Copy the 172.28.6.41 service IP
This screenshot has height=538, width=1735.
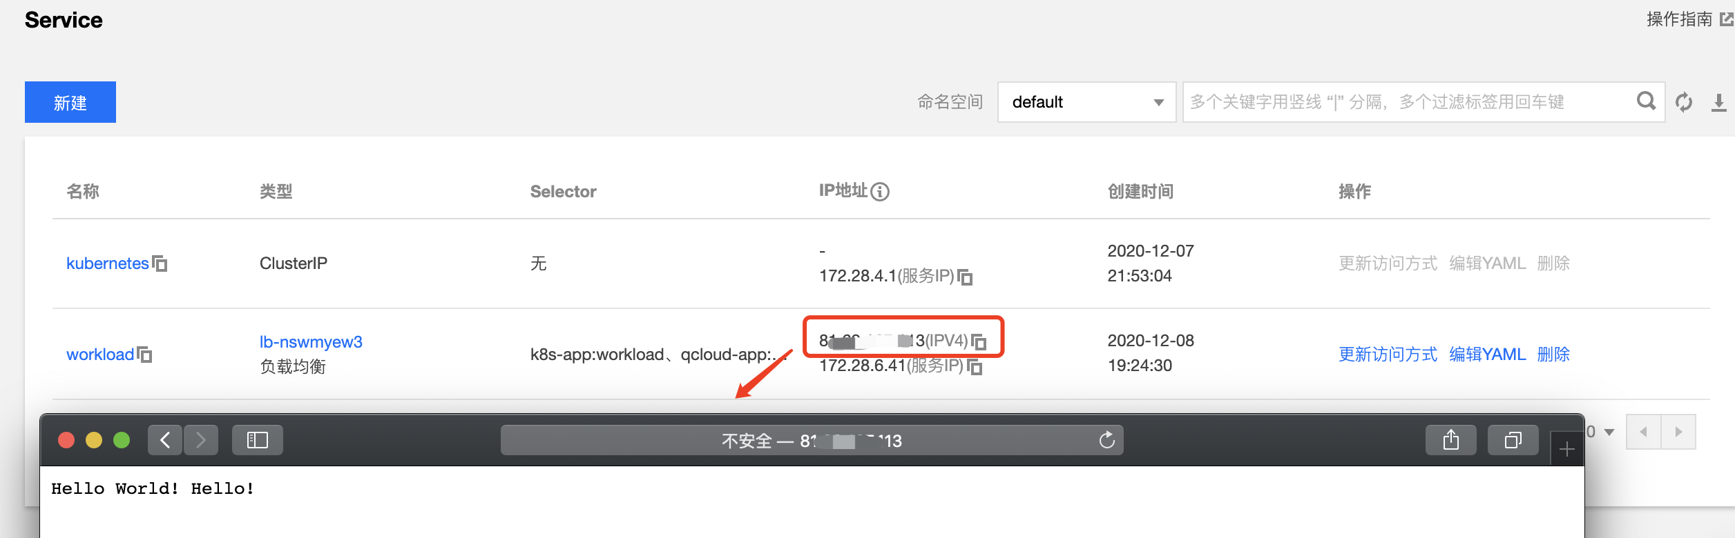pos(975,366)
